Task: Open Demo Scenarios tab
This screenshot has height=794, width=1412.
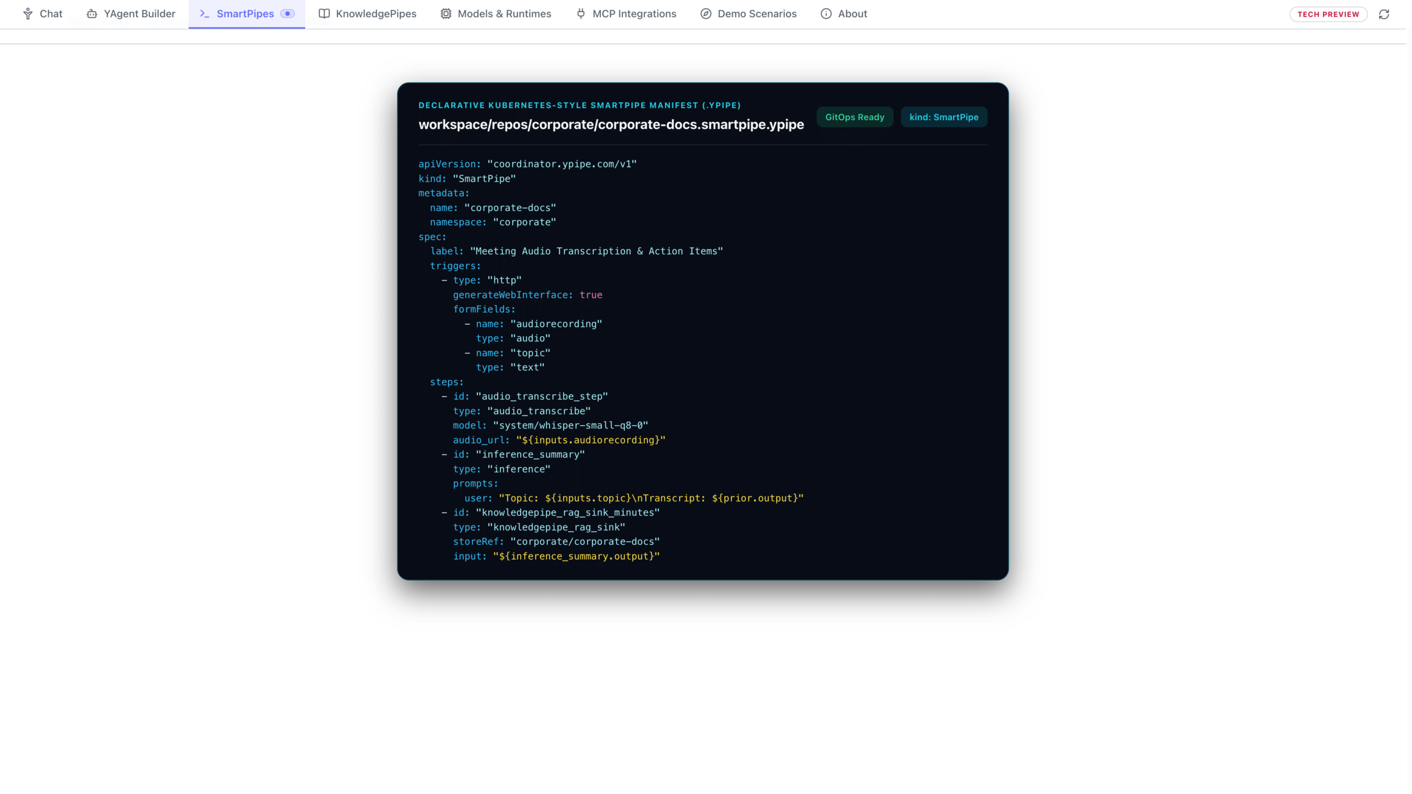Action: (x=748, y=14)
